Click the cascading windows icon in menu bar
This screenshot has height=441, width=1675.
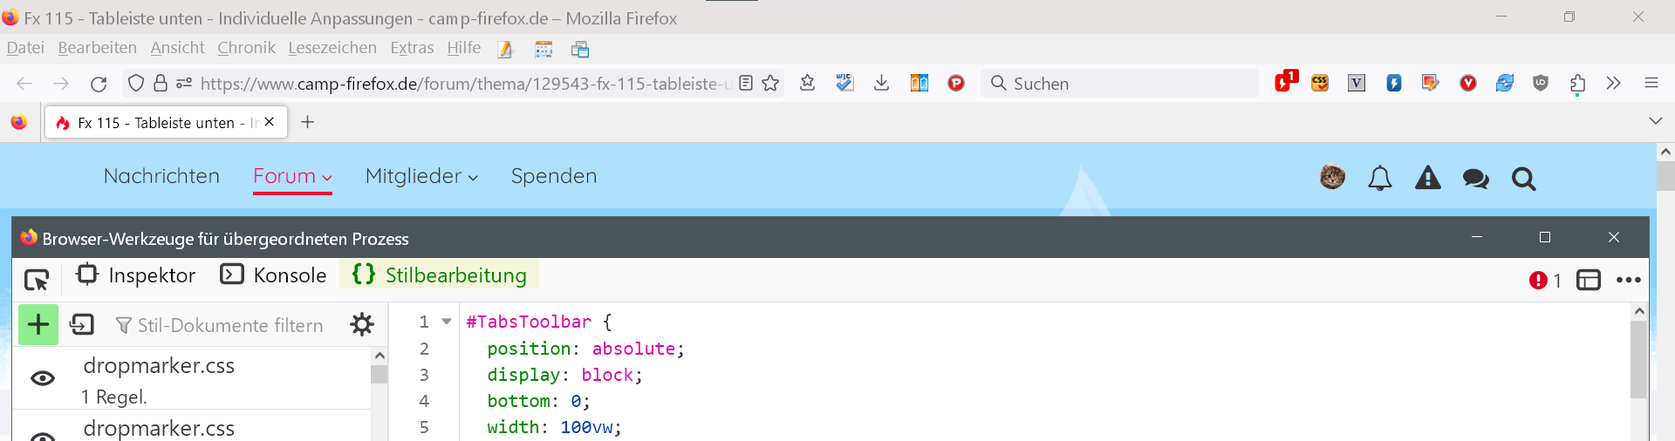(580, 50)
